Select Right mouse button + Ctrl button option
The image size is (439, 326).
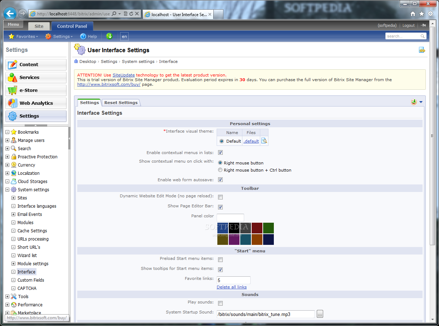pos(220,170)
